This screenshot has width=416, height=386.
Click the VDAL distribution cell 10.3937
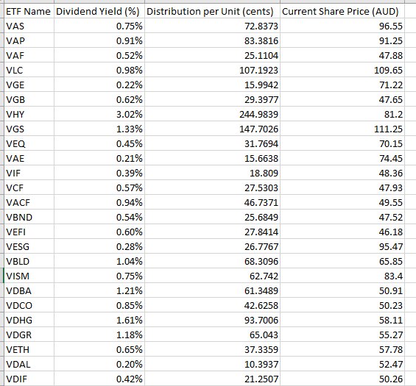(212, 364)
